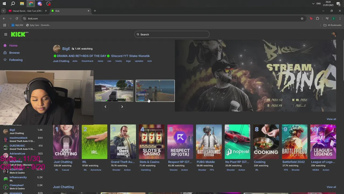
Task: Open the Grand Theft Auto category card
Action: point(123,142)
